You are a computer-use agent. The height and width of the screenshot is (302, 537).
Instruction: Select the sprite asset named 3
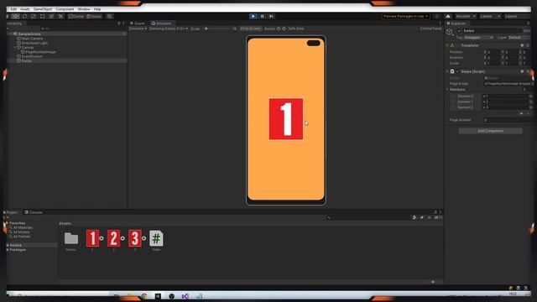134,238
